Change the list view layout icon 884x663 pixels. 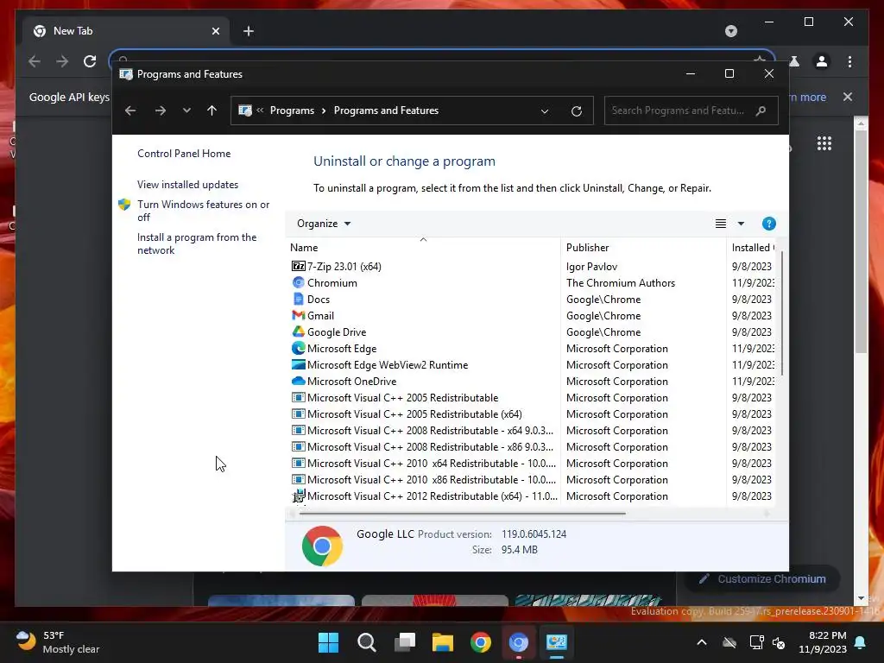click(721, 224)
